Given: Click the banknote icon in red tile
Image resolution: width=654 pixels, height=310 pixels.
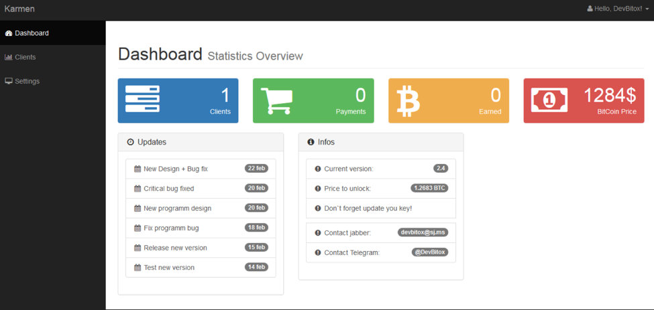Looking at the screenshot, I should coord(549,100).
